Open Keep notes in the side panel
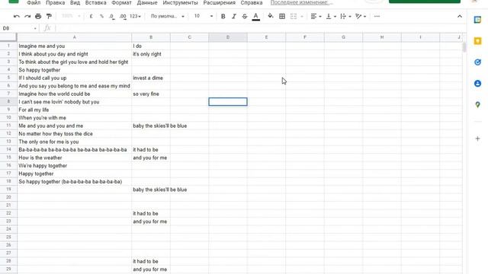The height and width of the screenshot is (274, 488). pyautogui.click(x=477, y=41)
